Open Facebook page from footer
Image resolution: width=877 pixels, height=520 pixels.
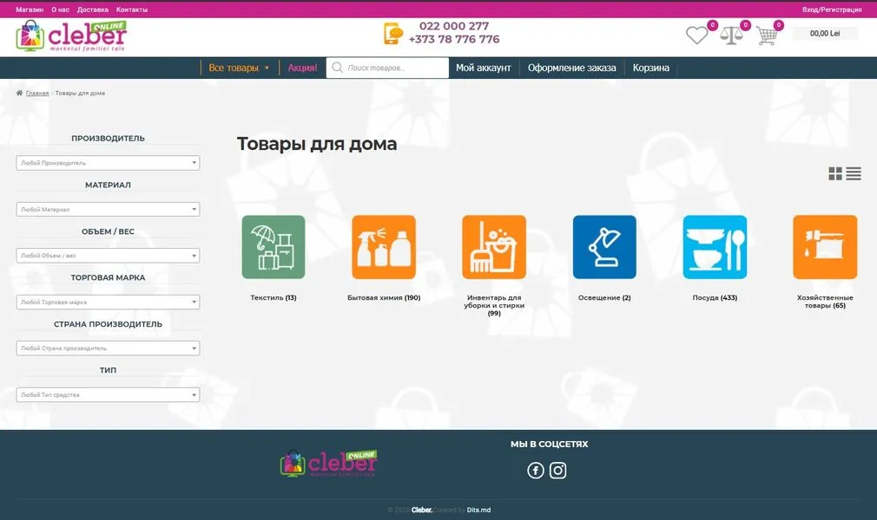tap(535, 471)
